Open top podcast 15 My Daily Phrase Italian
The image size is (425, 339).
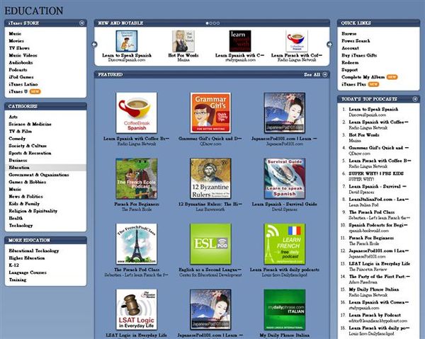point(374,289)
